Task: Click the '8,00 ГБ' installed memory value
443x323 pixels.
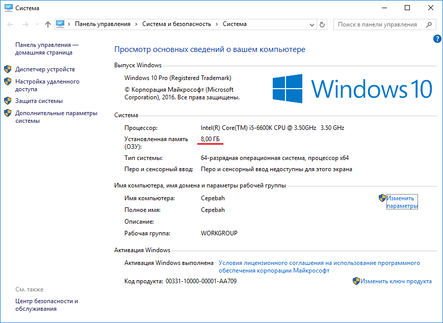Action: point(210,139)
